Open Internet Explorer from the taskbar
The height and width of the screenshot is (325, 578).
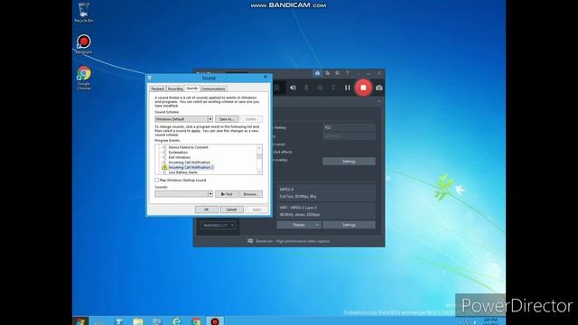tap(177, 321)
